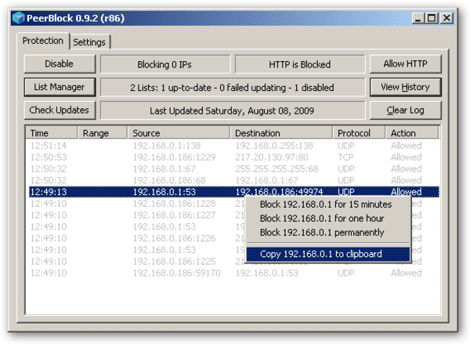Screen dimensions: 470x344
Task: Click destination 217.20.130.97:80
Action: (x=272, y=158)
